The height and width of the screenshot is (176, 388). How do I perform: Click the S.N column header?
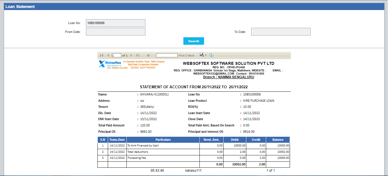103,140
